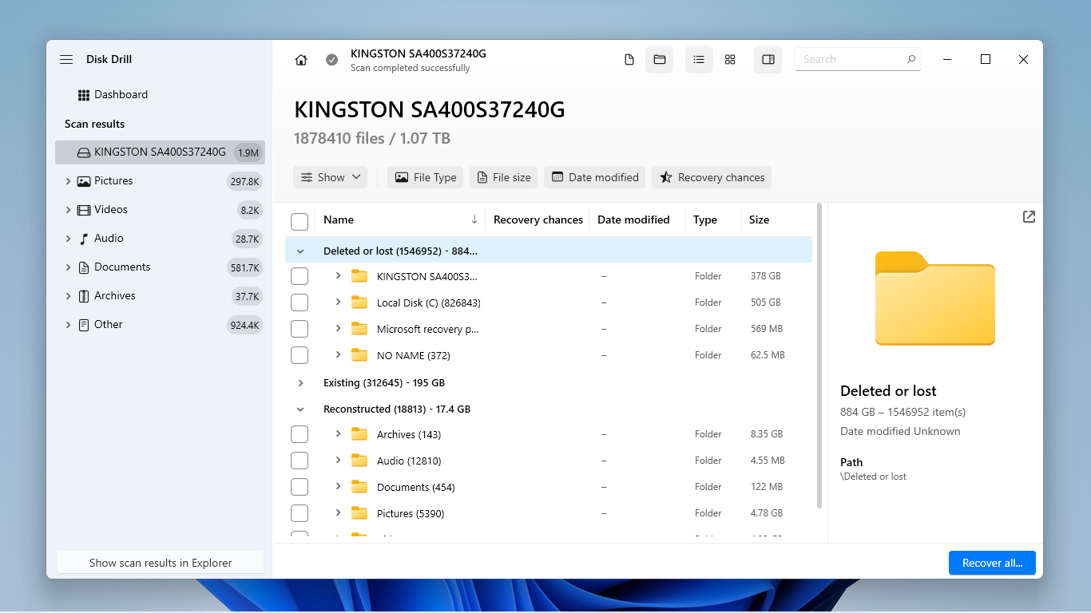This screenshot has width=1091, height=613.
Task: Open the Show filter dropdown
Action: 330,177
